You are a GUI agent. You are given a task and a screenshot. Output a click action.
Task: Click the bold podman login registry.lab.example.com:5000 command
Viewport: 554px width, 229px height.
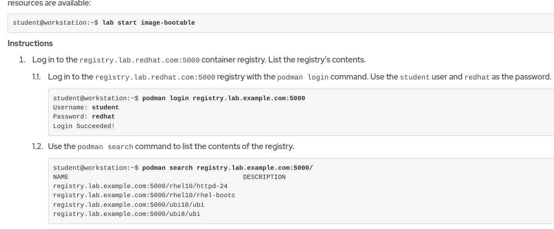[224, 98]
